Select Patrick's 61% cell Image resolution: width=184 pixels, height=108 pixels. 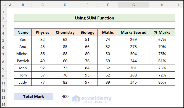click(x=162, y=61)
